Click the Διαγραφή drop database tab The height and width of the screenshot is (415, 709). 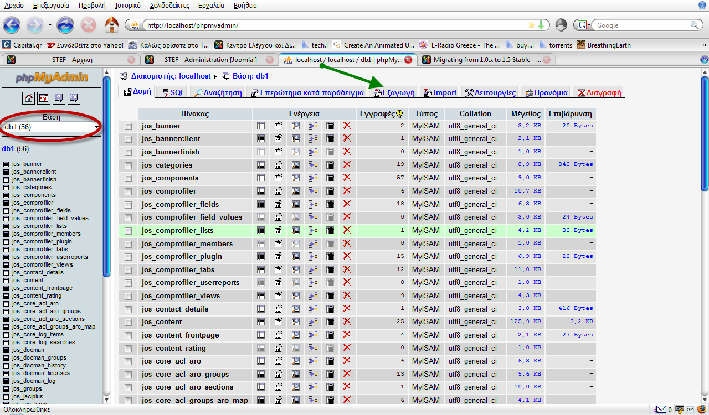coord(599,92)
